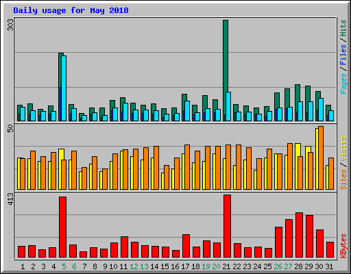351x274 pixels.
Task: Click the orange Visits bar for day 17
Action: pos(187,167)
